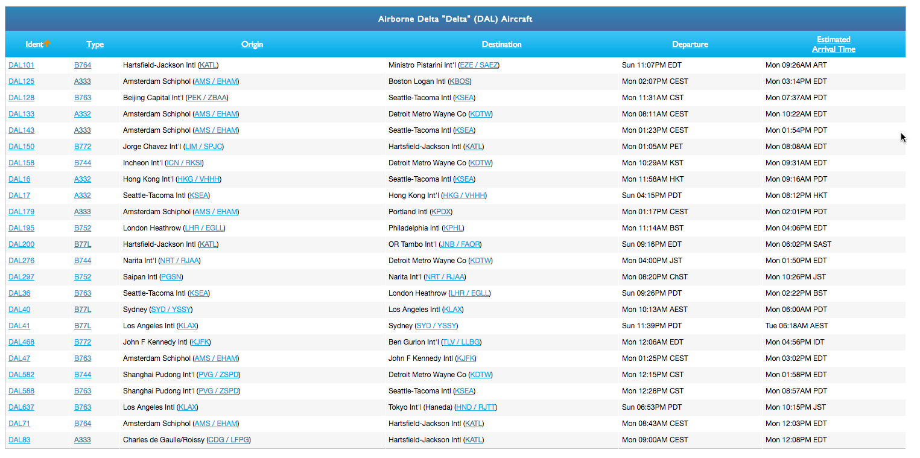The image size is (920, 458).
Task: Click the orange sort arrow beside Ident
Action: 47,43
